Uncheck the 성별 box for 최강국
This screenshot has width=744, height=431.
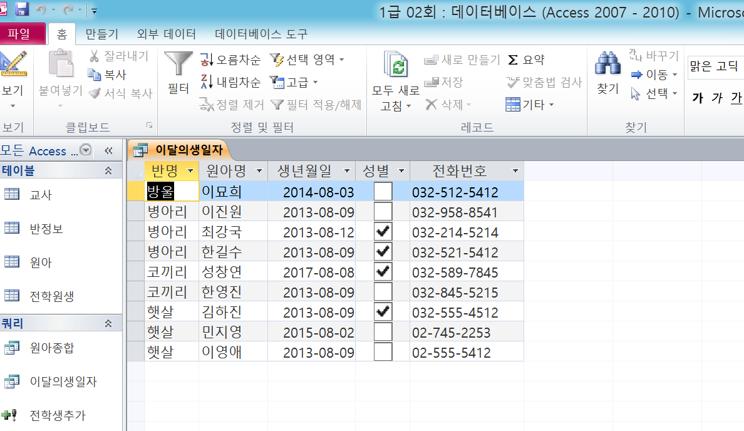point(383,232)
